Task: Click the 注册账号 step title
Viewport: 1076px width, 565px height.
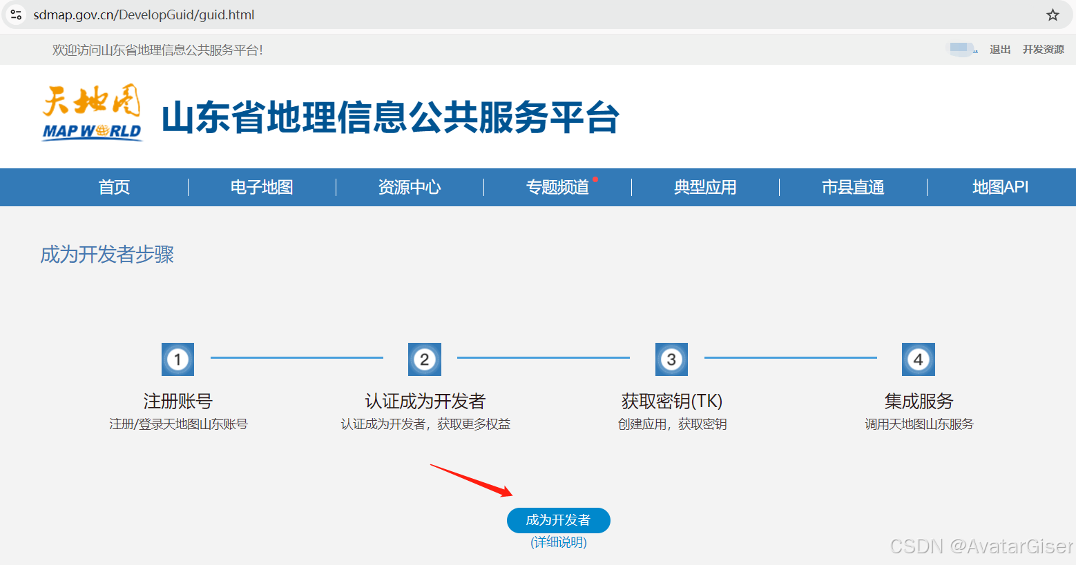Action: click(x=177, y=401)
